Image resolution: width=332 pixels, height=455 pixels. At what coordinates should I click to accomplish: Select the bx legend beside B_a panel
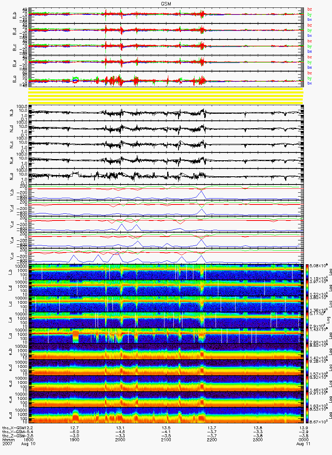(310, 83)
